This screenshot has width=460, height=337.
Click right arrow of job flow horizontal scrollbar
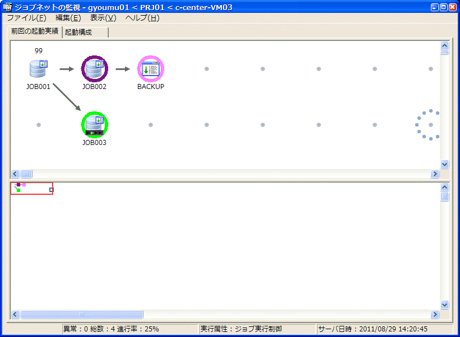click(435, 174)
